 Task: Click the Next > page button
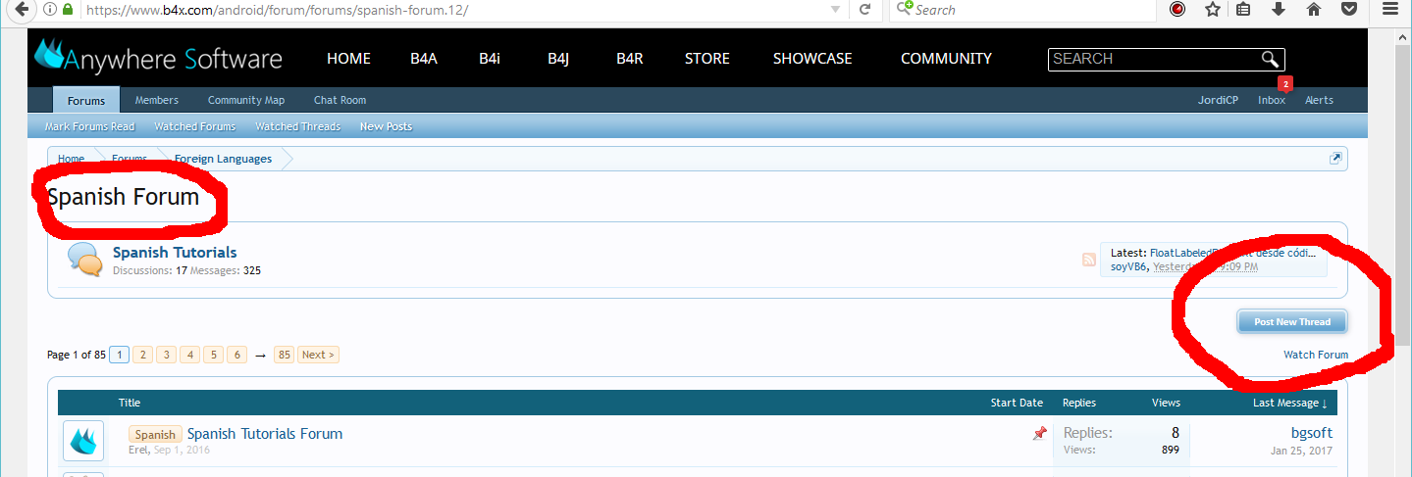pyautogui.click(x=318, y=355)
